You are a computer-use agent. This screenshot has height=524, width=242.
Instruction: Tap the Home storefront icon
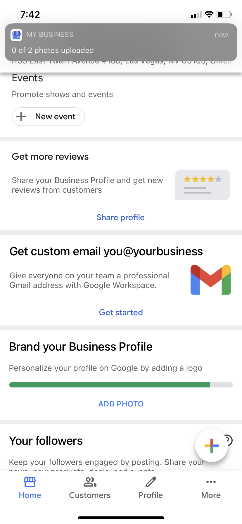click(x=30, y=482)
